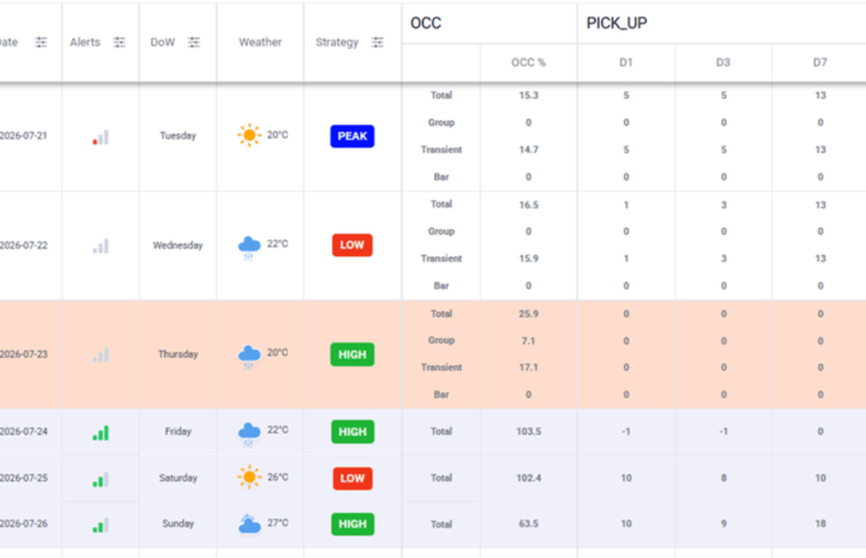Screen dimensions: 866x558
Task: Click the OCC % column header
Action: [529, 63]
